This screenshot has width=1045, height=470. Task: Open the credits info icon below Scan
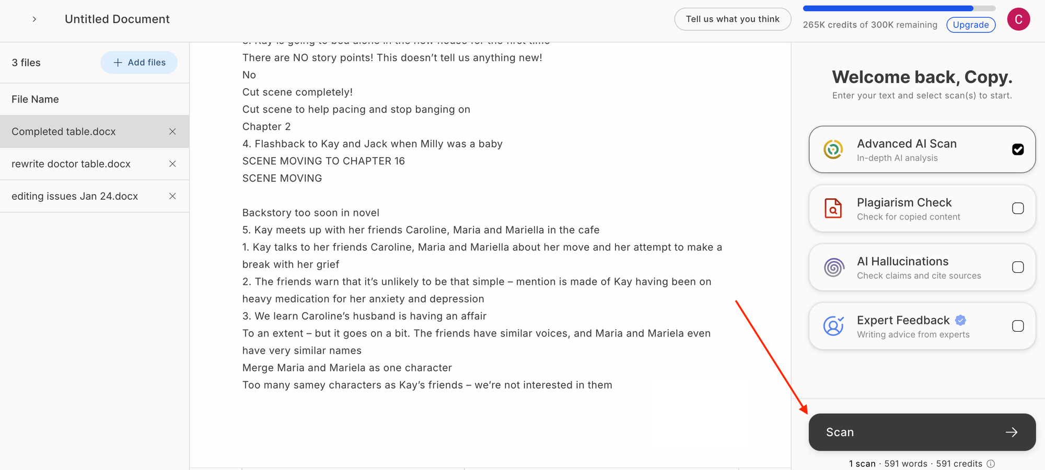coord(991,464)
